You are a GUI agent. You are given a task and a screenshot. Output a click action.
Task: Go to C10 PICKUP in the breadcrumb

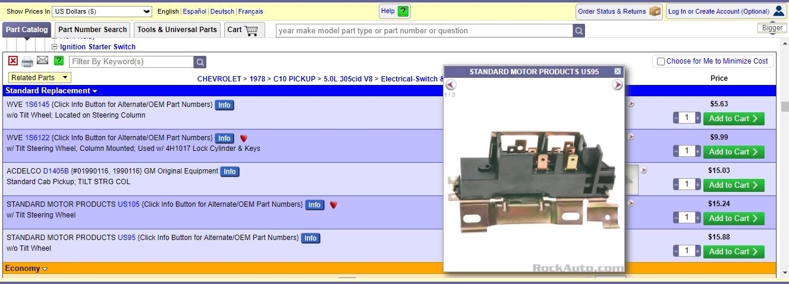pyautogui.click(x=294, y=79)
